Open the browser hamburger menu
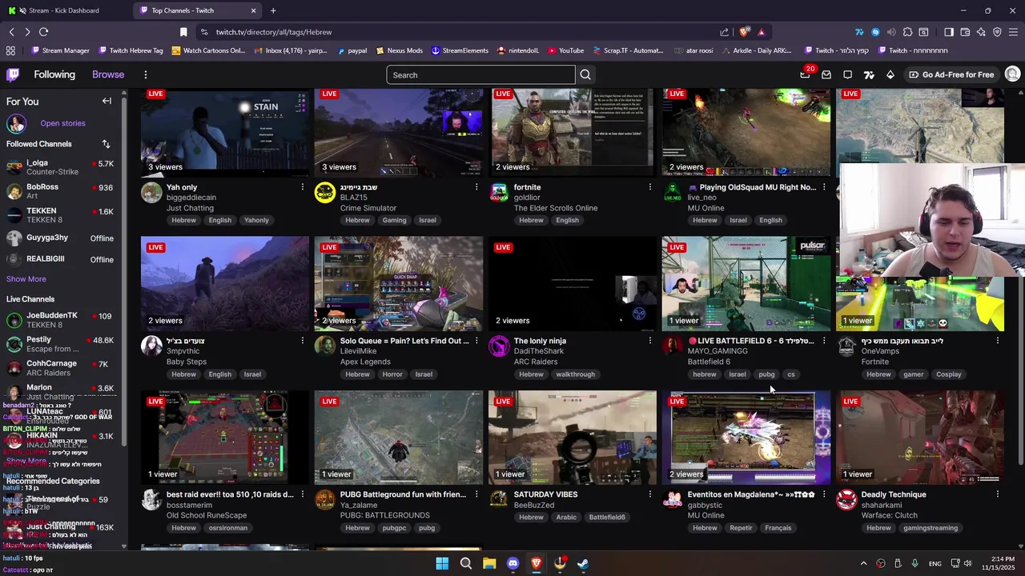This screenshot has height=576, width=1025. coord(1013,32)
